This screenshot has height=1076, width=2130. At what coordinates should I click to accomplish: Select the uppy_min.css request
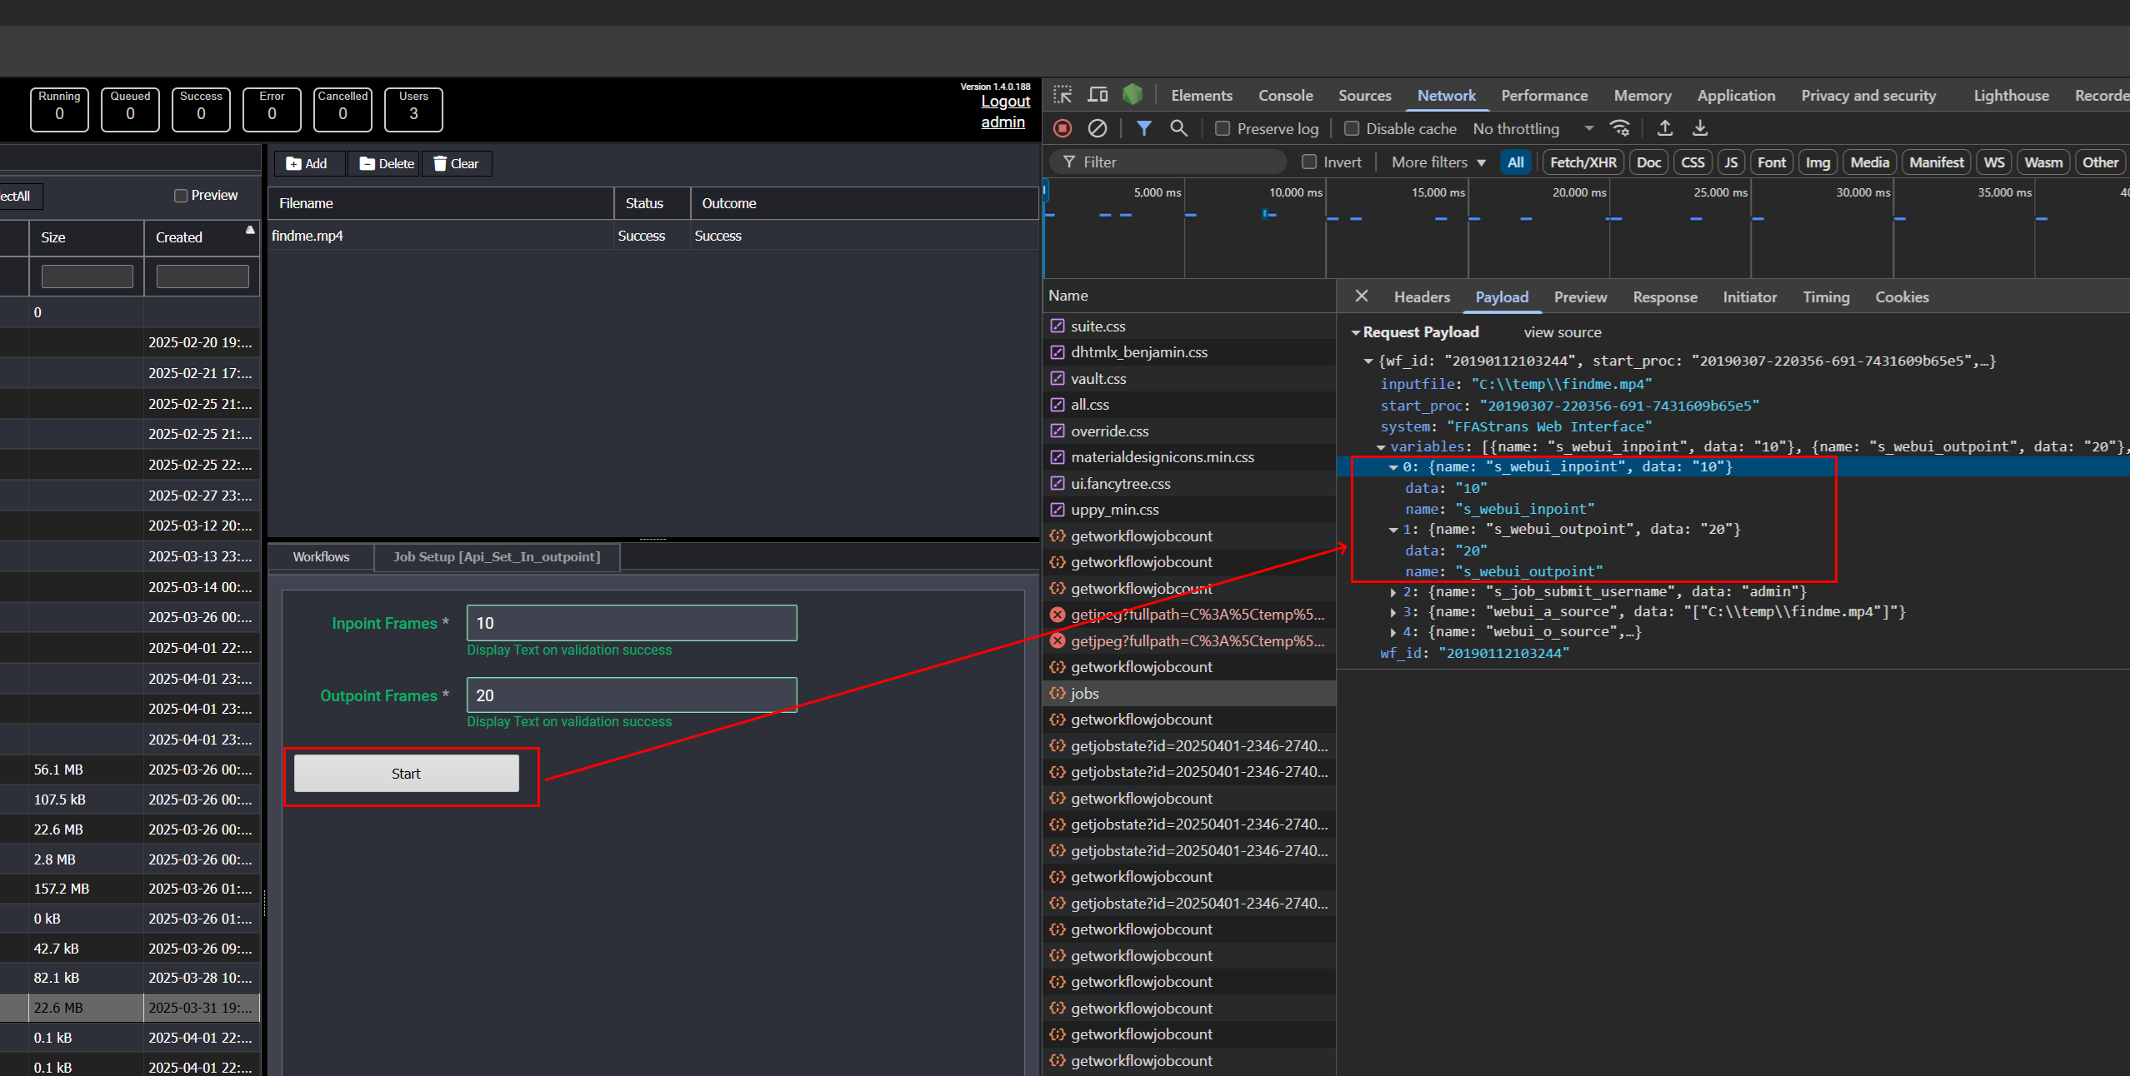pos(1189,509)
